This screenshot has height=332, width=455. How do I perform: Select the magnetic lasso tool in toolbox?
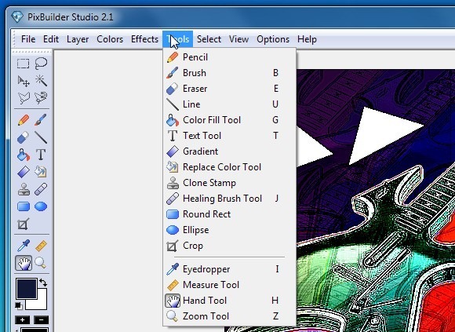pos(41,98)
